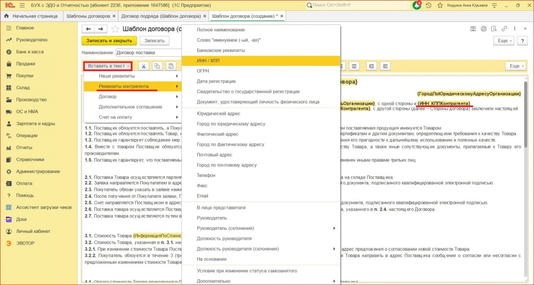
Task: Expand Должность руководителя (склонения) submenu
Action: coord(261,248)
